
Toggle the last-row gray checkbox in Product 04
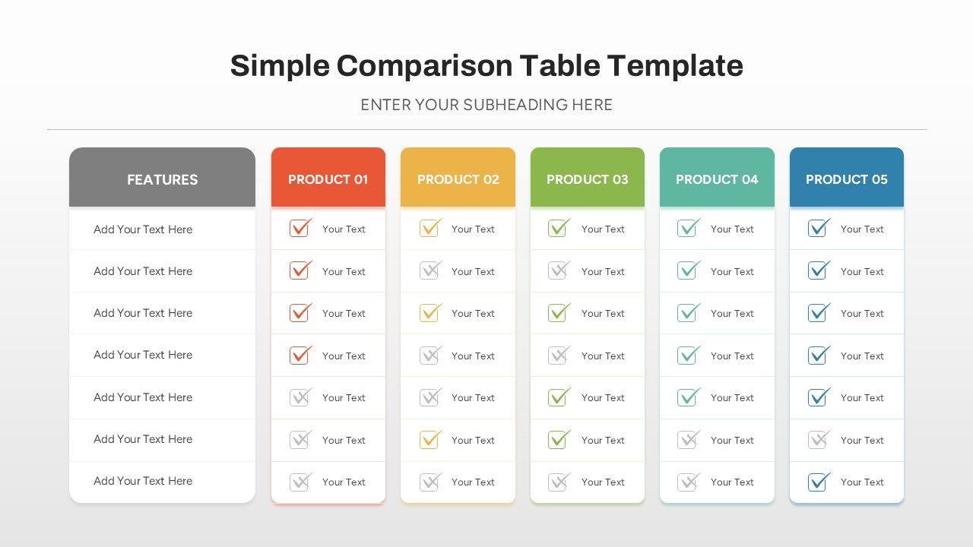coord(688,482)
